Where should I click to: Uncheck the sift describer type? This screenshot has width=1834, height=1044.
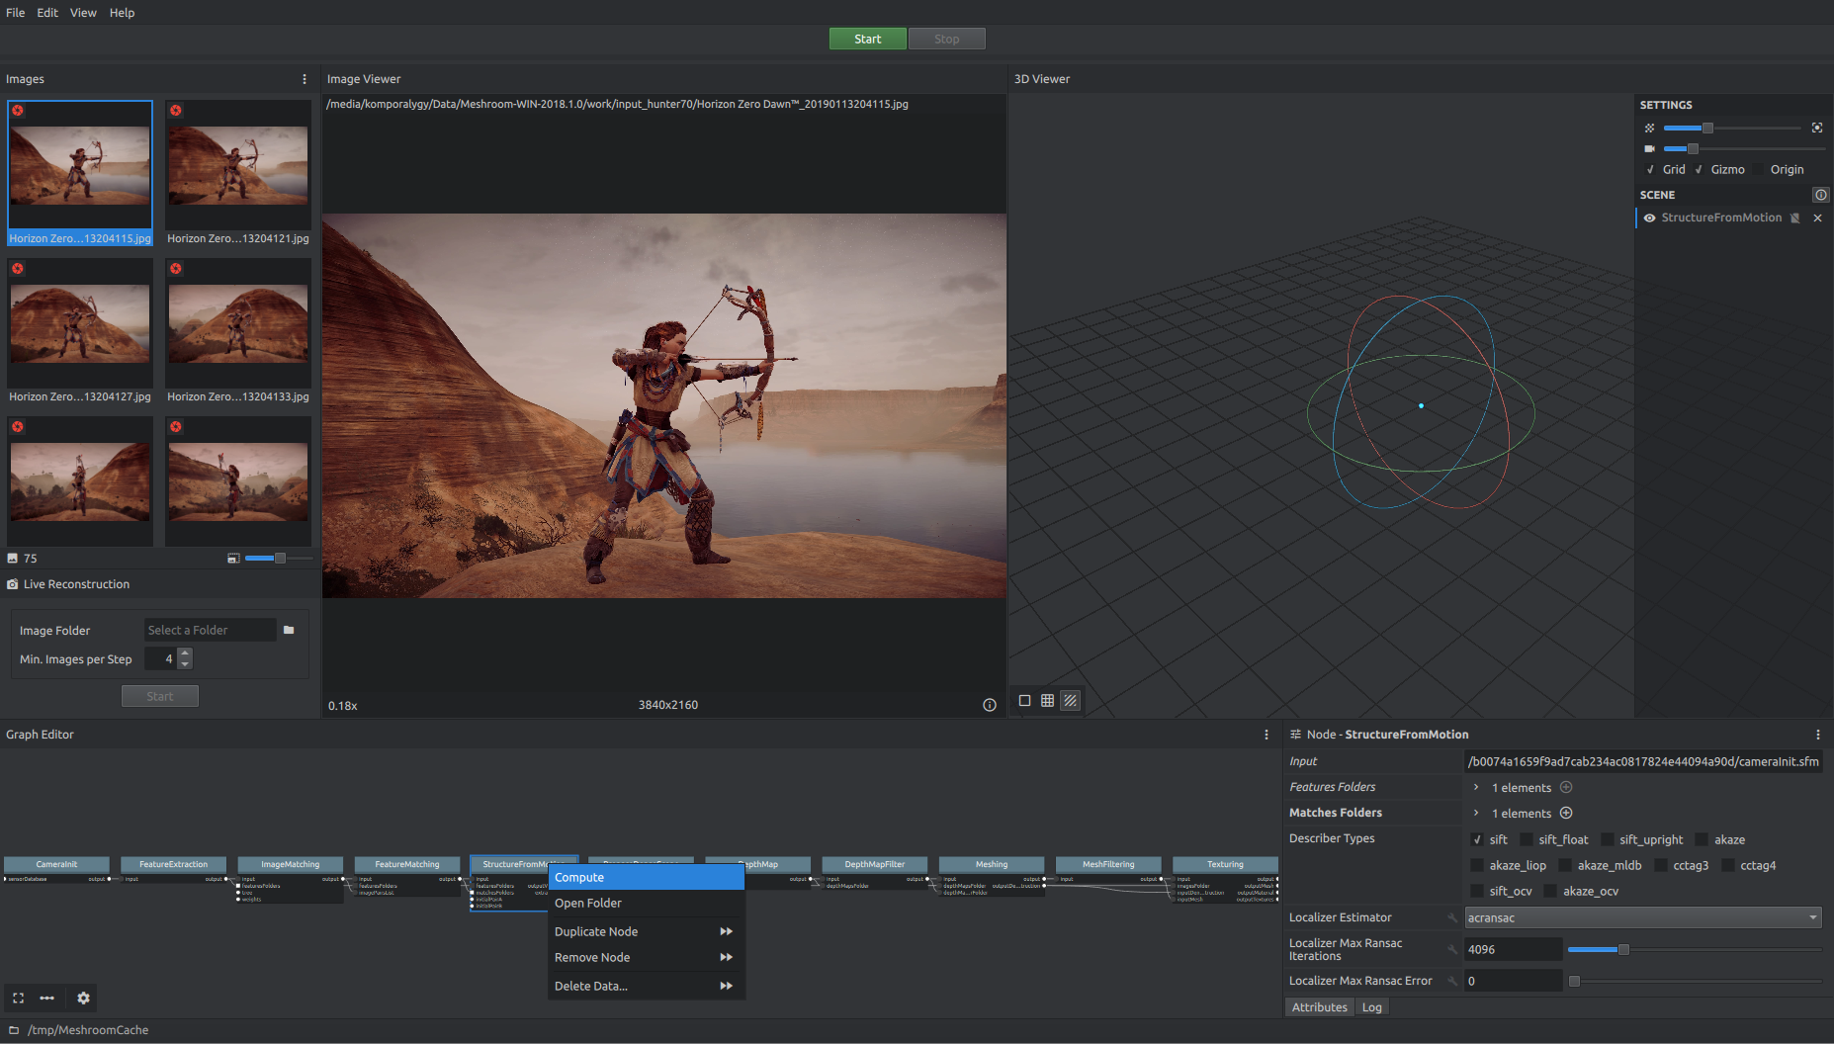(x=1477, y=839)
